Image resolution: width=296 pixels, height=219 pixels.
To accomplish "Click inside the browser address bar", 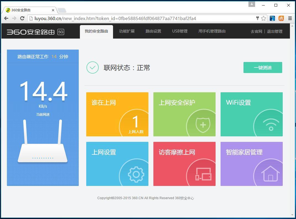I will tap(138, 18).
